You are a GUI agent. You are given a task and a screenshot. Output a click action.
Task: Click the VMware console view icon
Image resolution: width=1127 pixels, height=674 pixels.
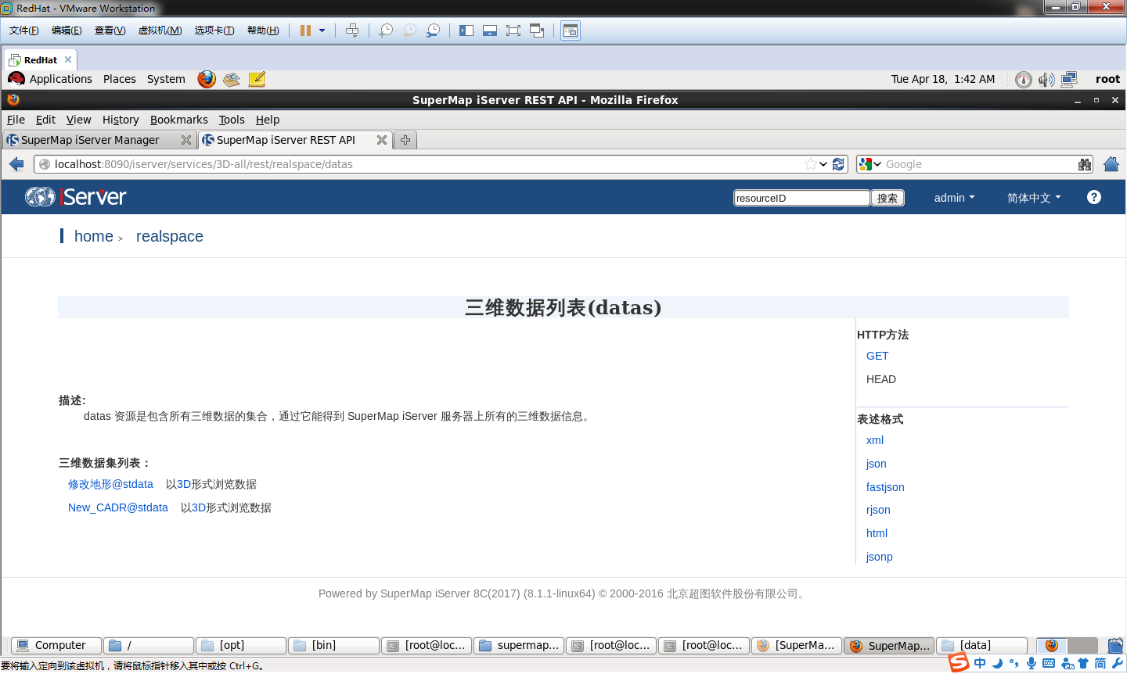click(x=571, y=30)
